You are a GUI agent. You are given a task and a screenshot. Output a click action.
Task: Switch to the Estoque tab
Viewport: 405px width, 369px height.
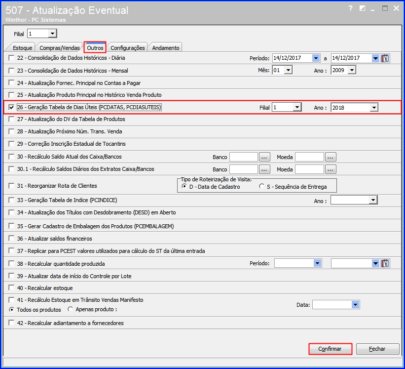click(x=23, y=48)
